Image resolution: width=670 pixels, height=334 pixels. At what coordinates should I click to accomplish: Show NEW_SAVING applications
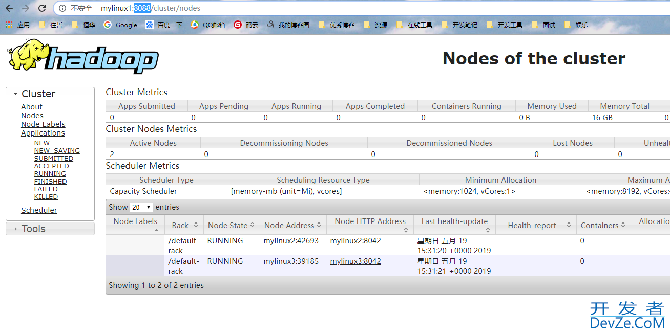tap(57, 151)
